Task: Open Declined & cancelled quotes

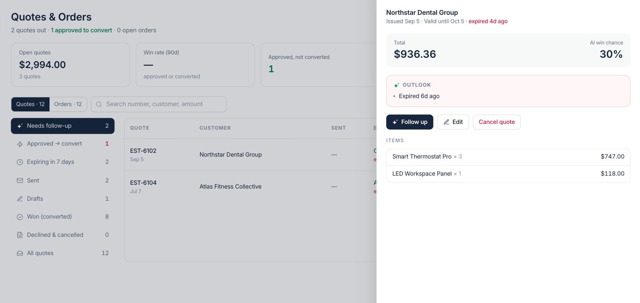Action: pos(63,235)
